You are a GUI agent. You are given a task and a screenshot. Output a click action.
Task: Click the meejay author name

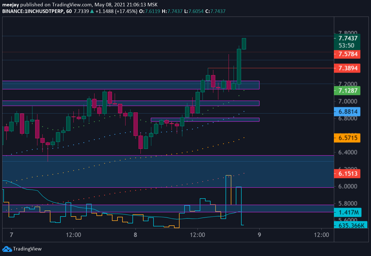[11, 5]
